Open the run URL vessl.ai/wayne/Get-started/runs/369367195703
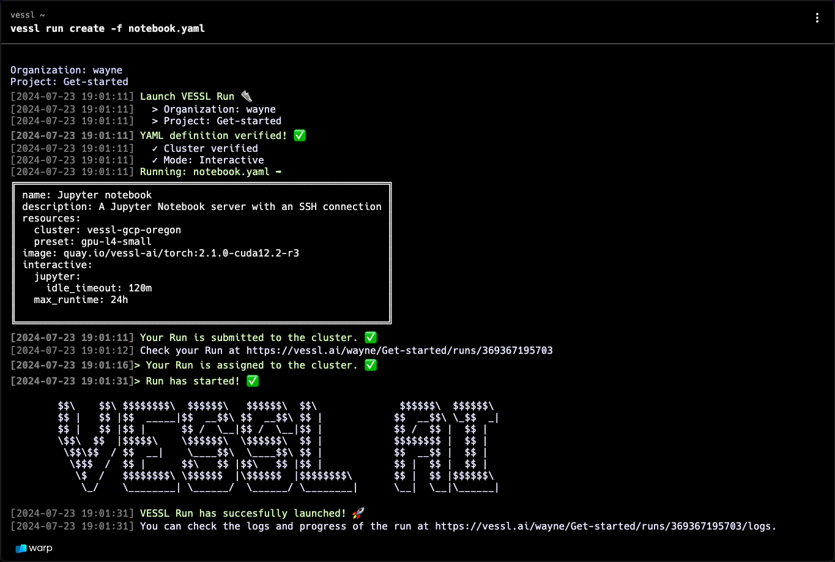835x562 pixels. tap(399, 350)
